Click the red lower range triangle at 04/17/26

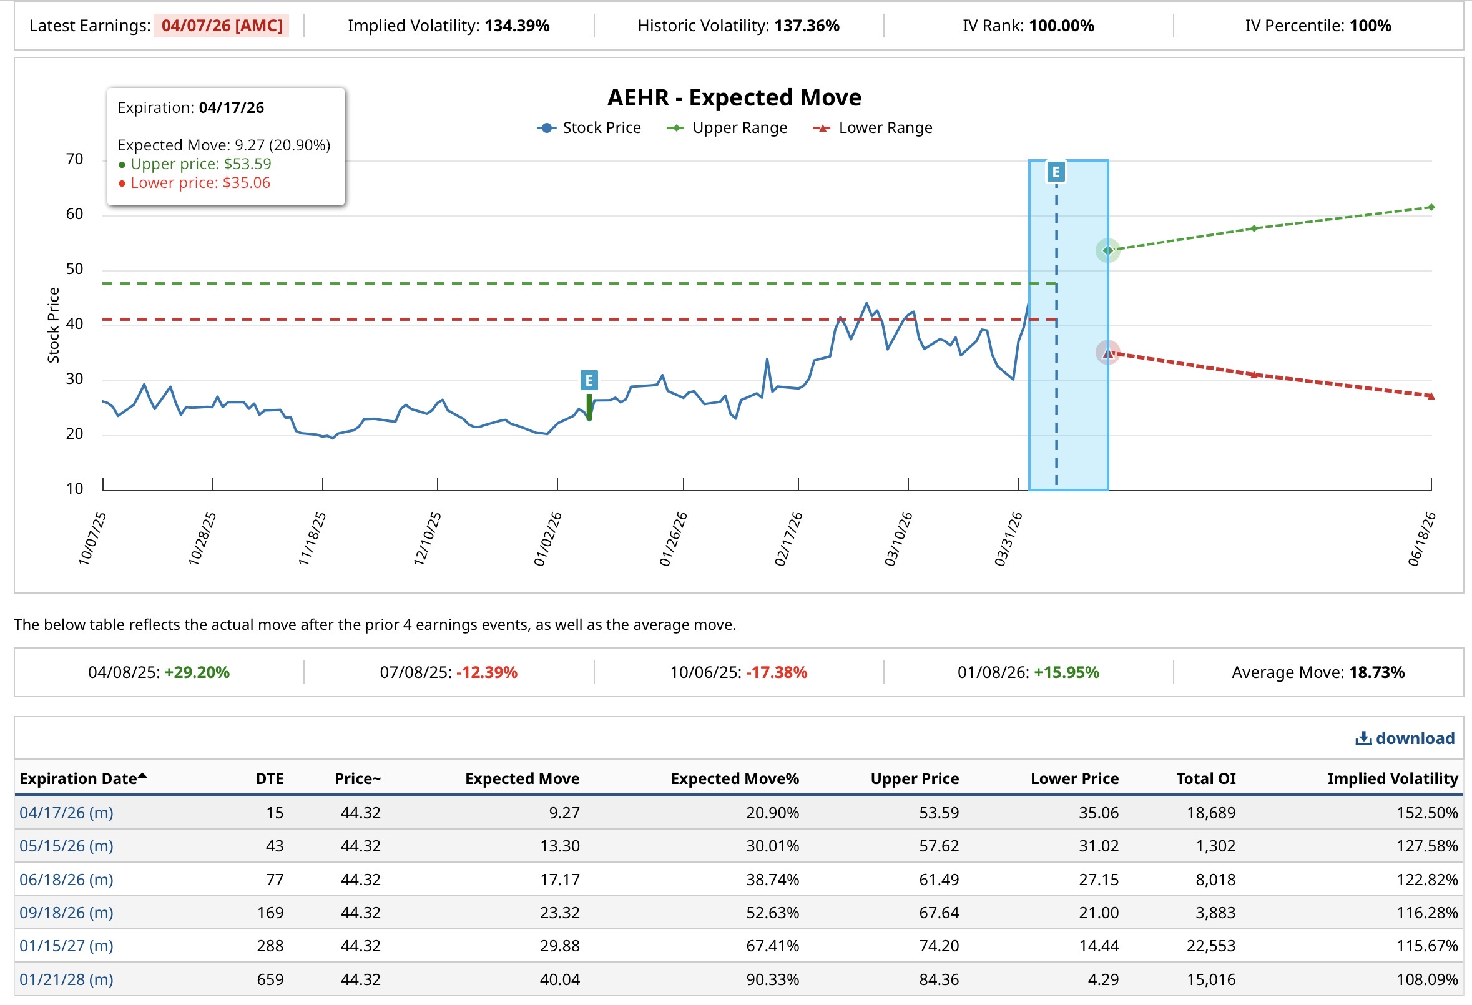tap(1107, 353)
